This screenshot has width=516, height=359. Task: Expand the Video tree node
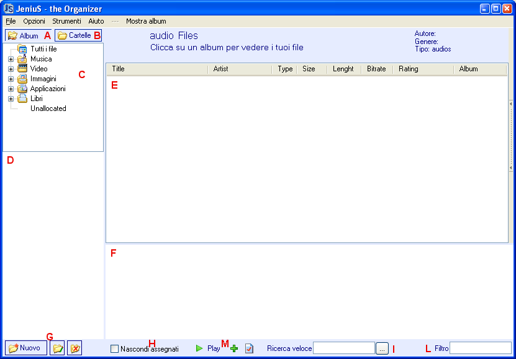(x=11, y=69)
